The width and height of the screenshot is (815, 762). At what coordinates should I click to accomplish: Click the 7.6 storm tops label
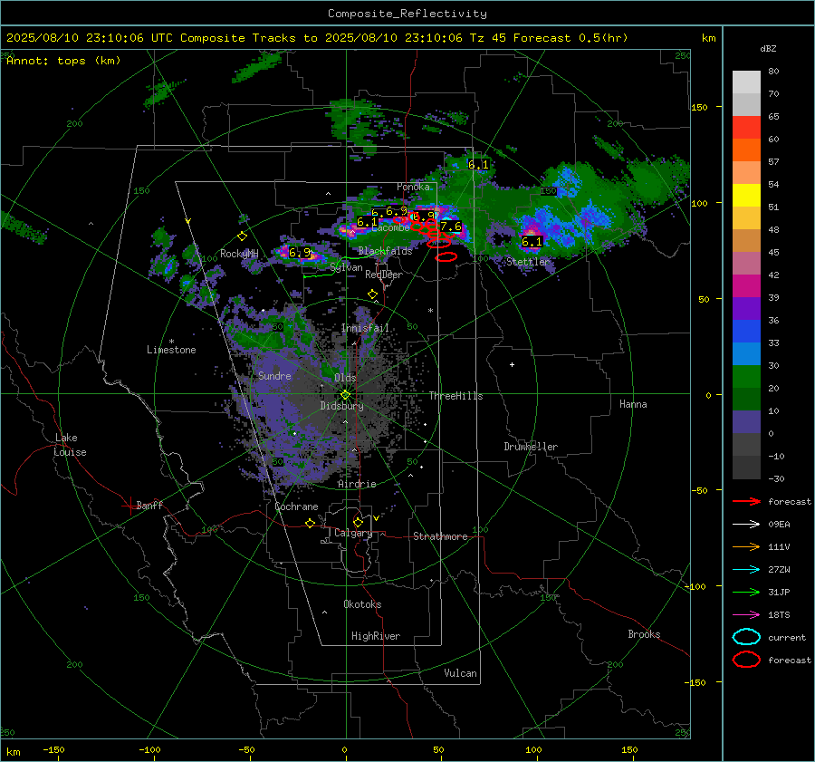(451, 227)
